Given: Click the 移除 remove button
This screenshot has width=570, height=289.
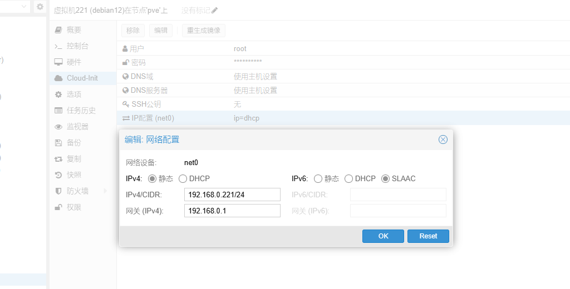Looking at the screenshot, I should [x=133, y=31].
